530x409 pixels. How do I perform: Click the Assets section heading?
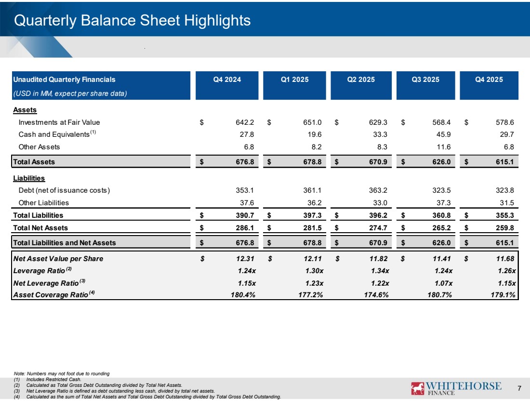click(x=25, y=110)
